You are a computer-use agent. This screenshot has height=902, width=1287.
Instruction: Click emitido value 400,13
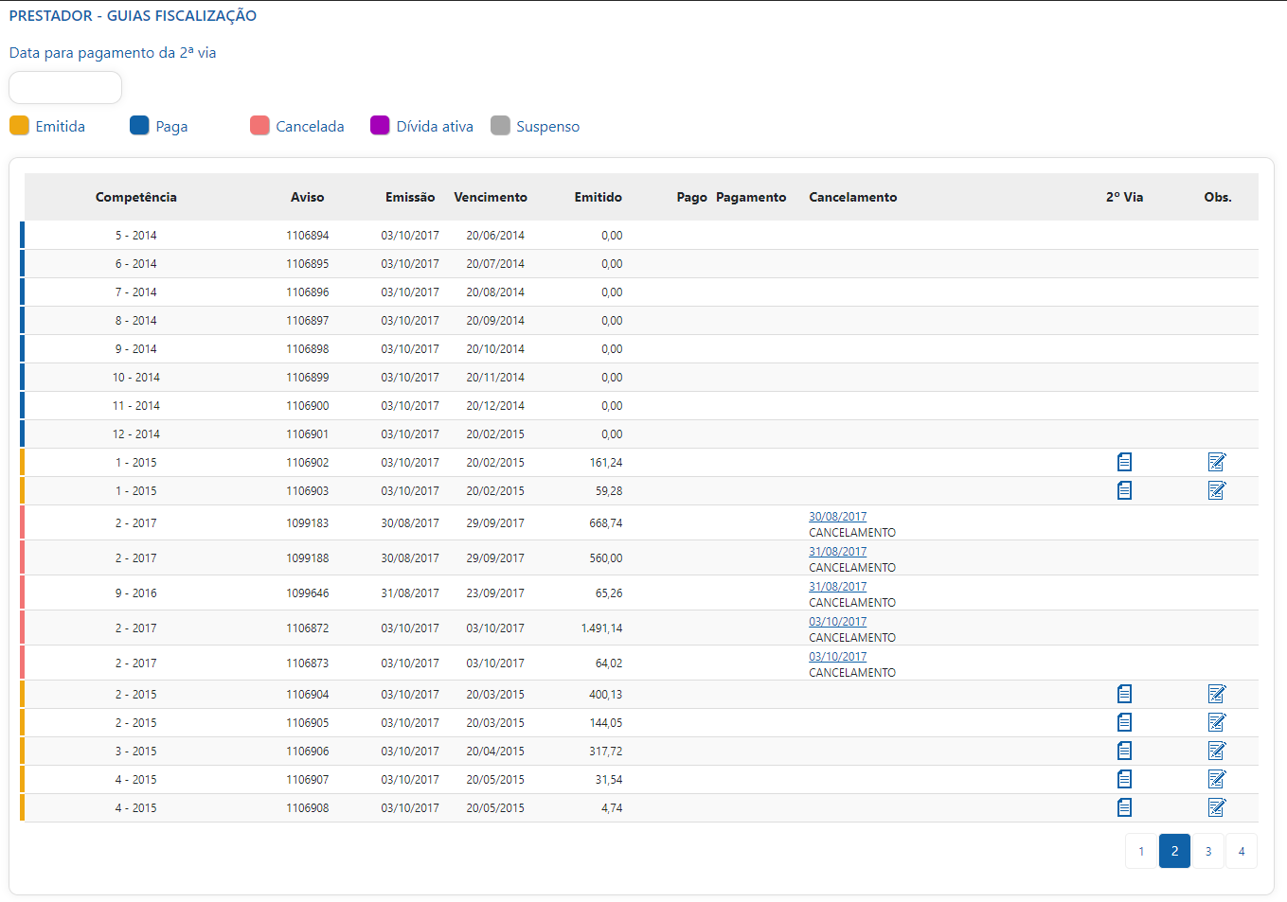coord(605,695)
